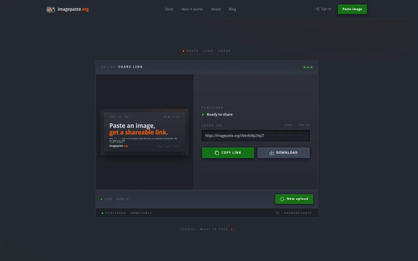This screenshot has width=418, height=261.
Task: Click the PNG 284 KB file info
Action: (298, 125)
